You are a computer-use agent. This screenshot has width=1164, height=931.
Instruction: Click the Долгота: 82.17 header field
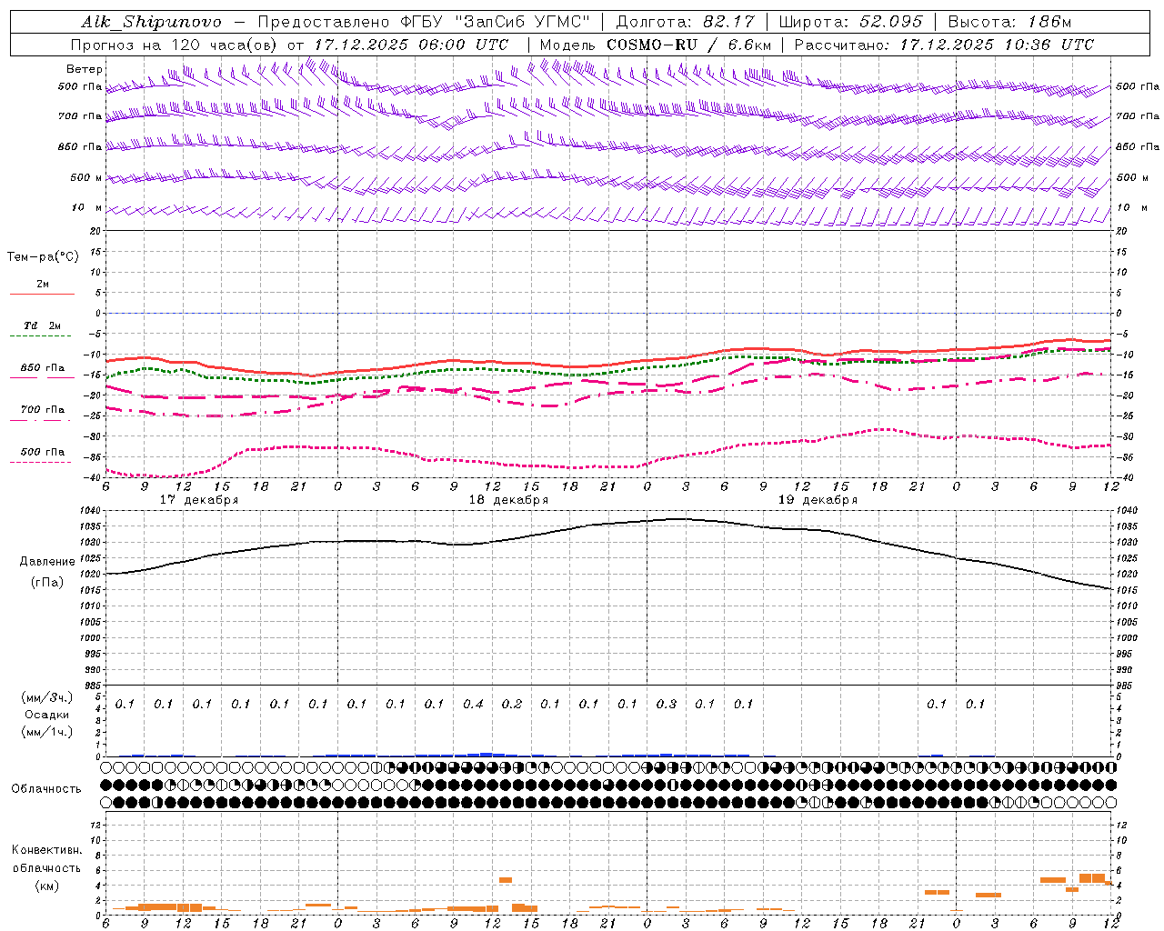point(685,22)
